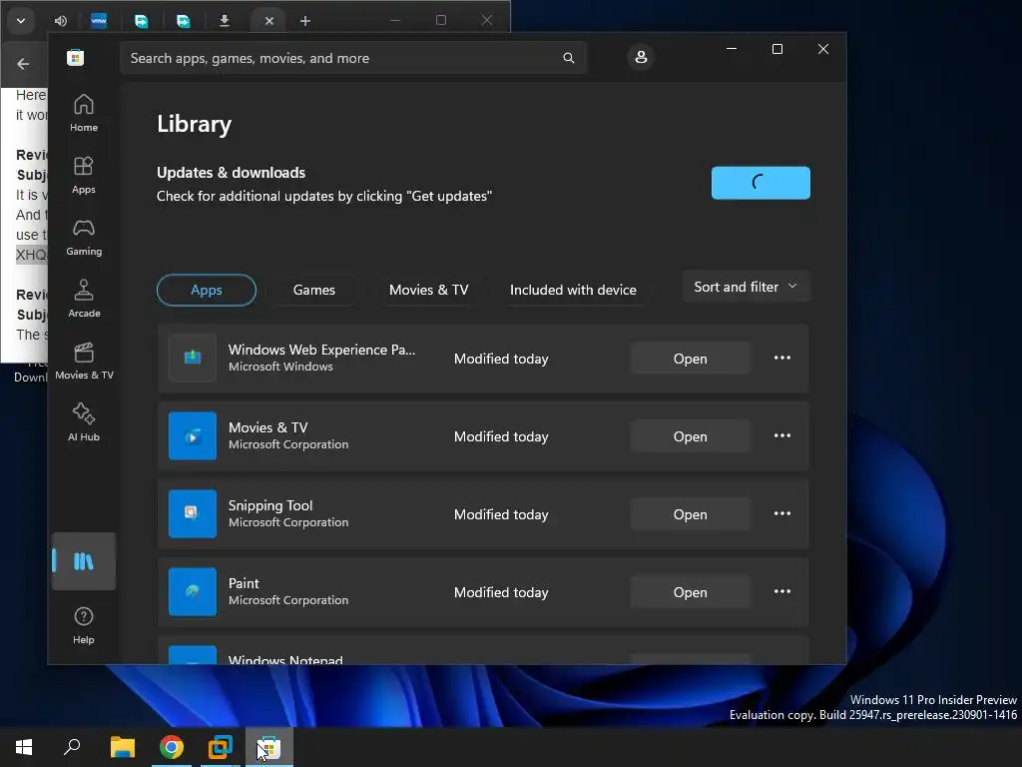Click the Snipping Tool title text
The width and height of the screenshot is (1022, 767).
[x=270, y=505]
